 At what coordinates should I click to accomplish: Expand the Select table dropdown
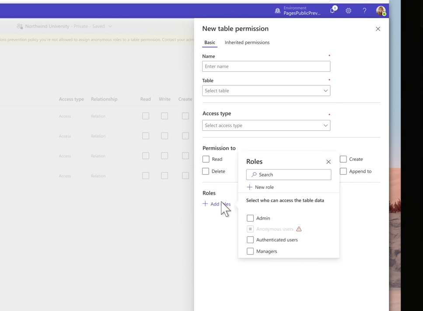tap(266, 91)
